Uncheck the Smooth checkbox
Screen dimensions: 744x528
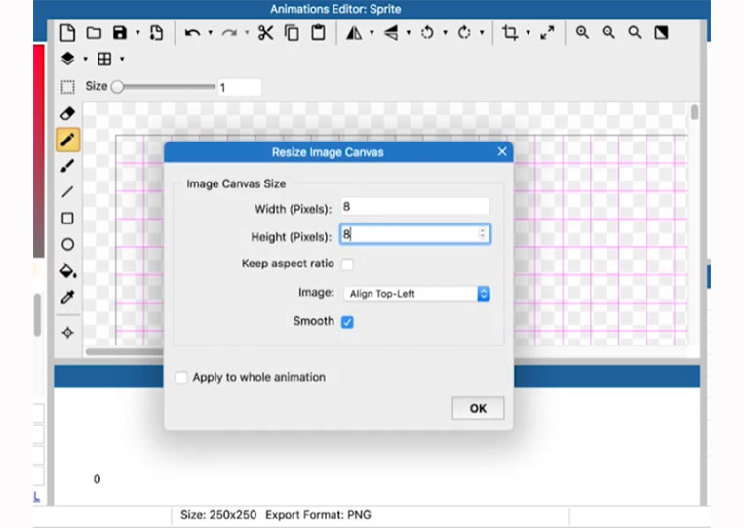coord(347,322)
